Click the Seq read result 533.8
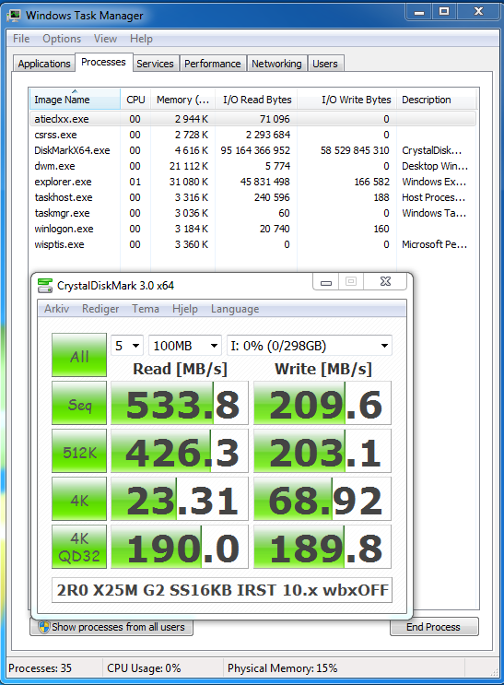Screen dimensions: 504x685 [x=180, y=403]
